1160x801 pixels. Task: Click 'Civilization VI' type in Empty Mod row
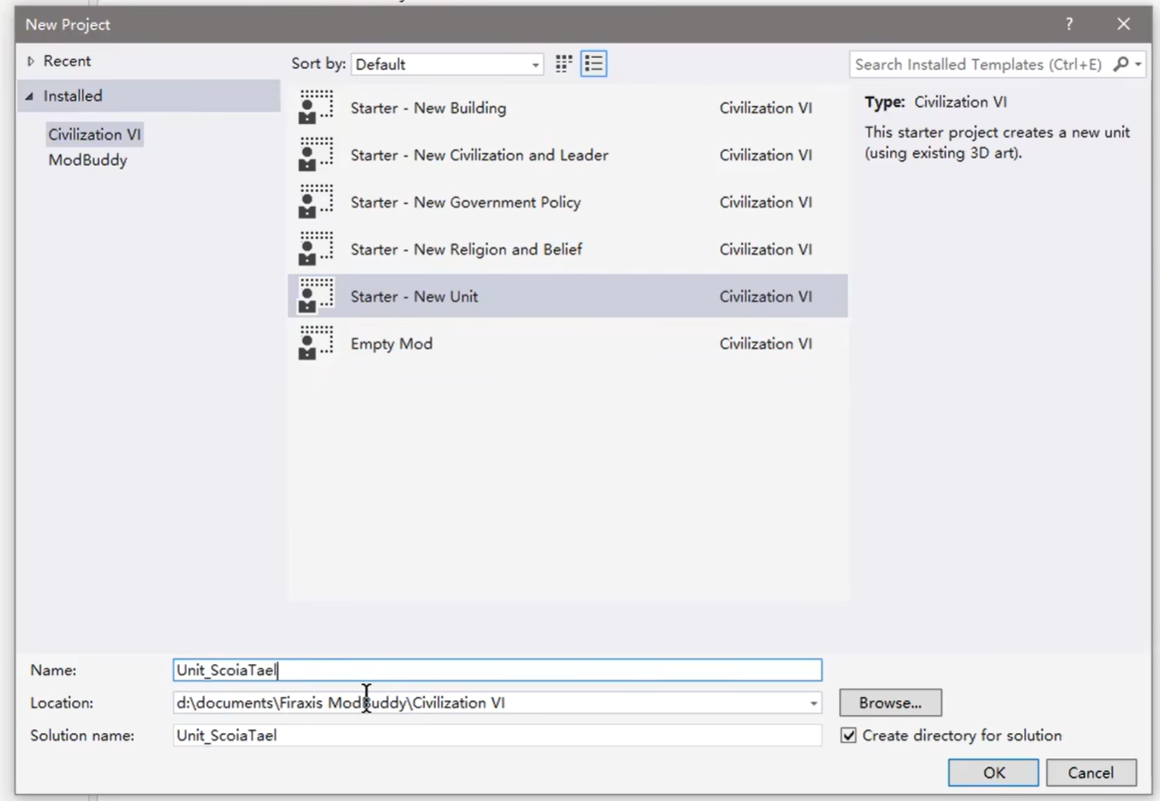(x=765, y=343)
